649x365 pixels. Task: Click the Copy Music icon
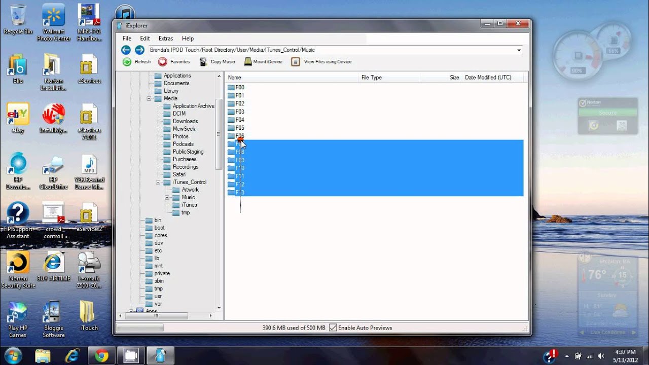tap(203, 62)
